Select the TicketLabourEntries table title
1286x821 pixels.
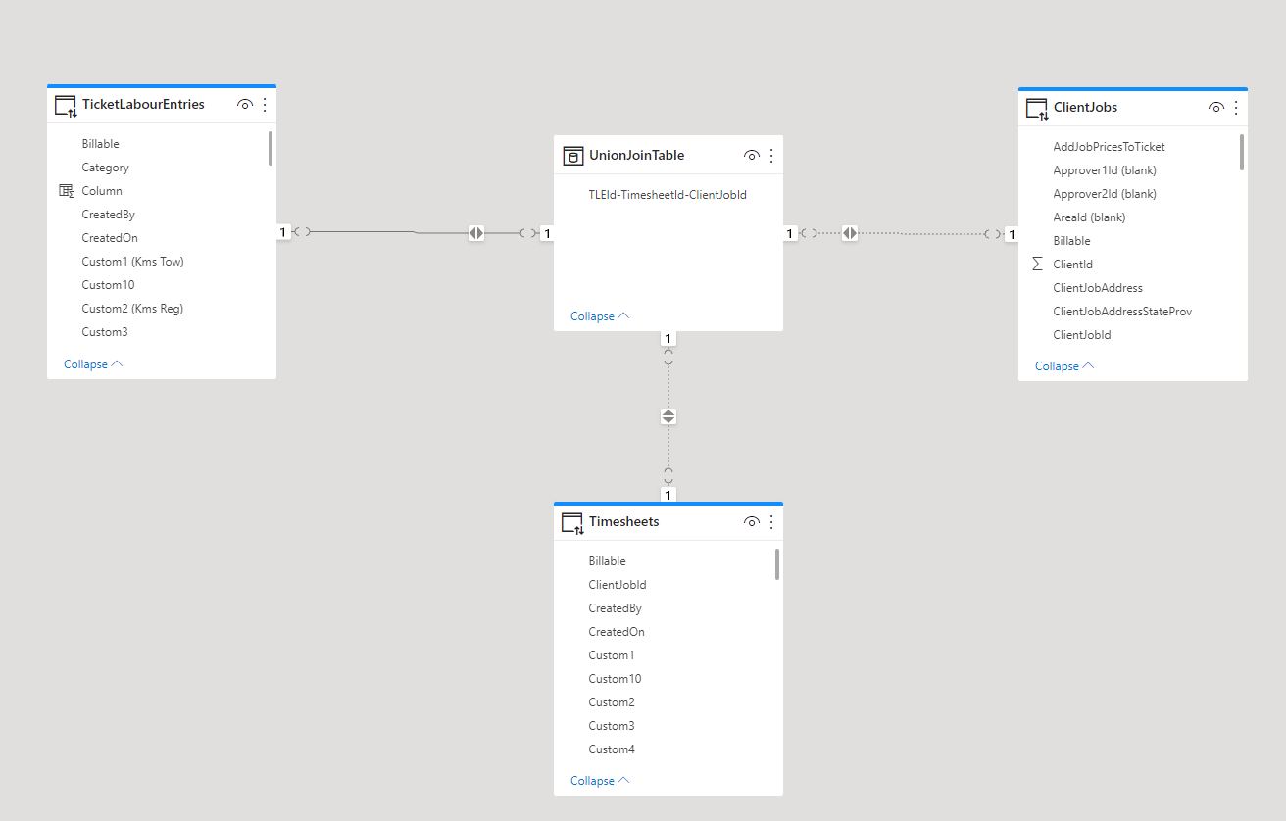point(143,104)
